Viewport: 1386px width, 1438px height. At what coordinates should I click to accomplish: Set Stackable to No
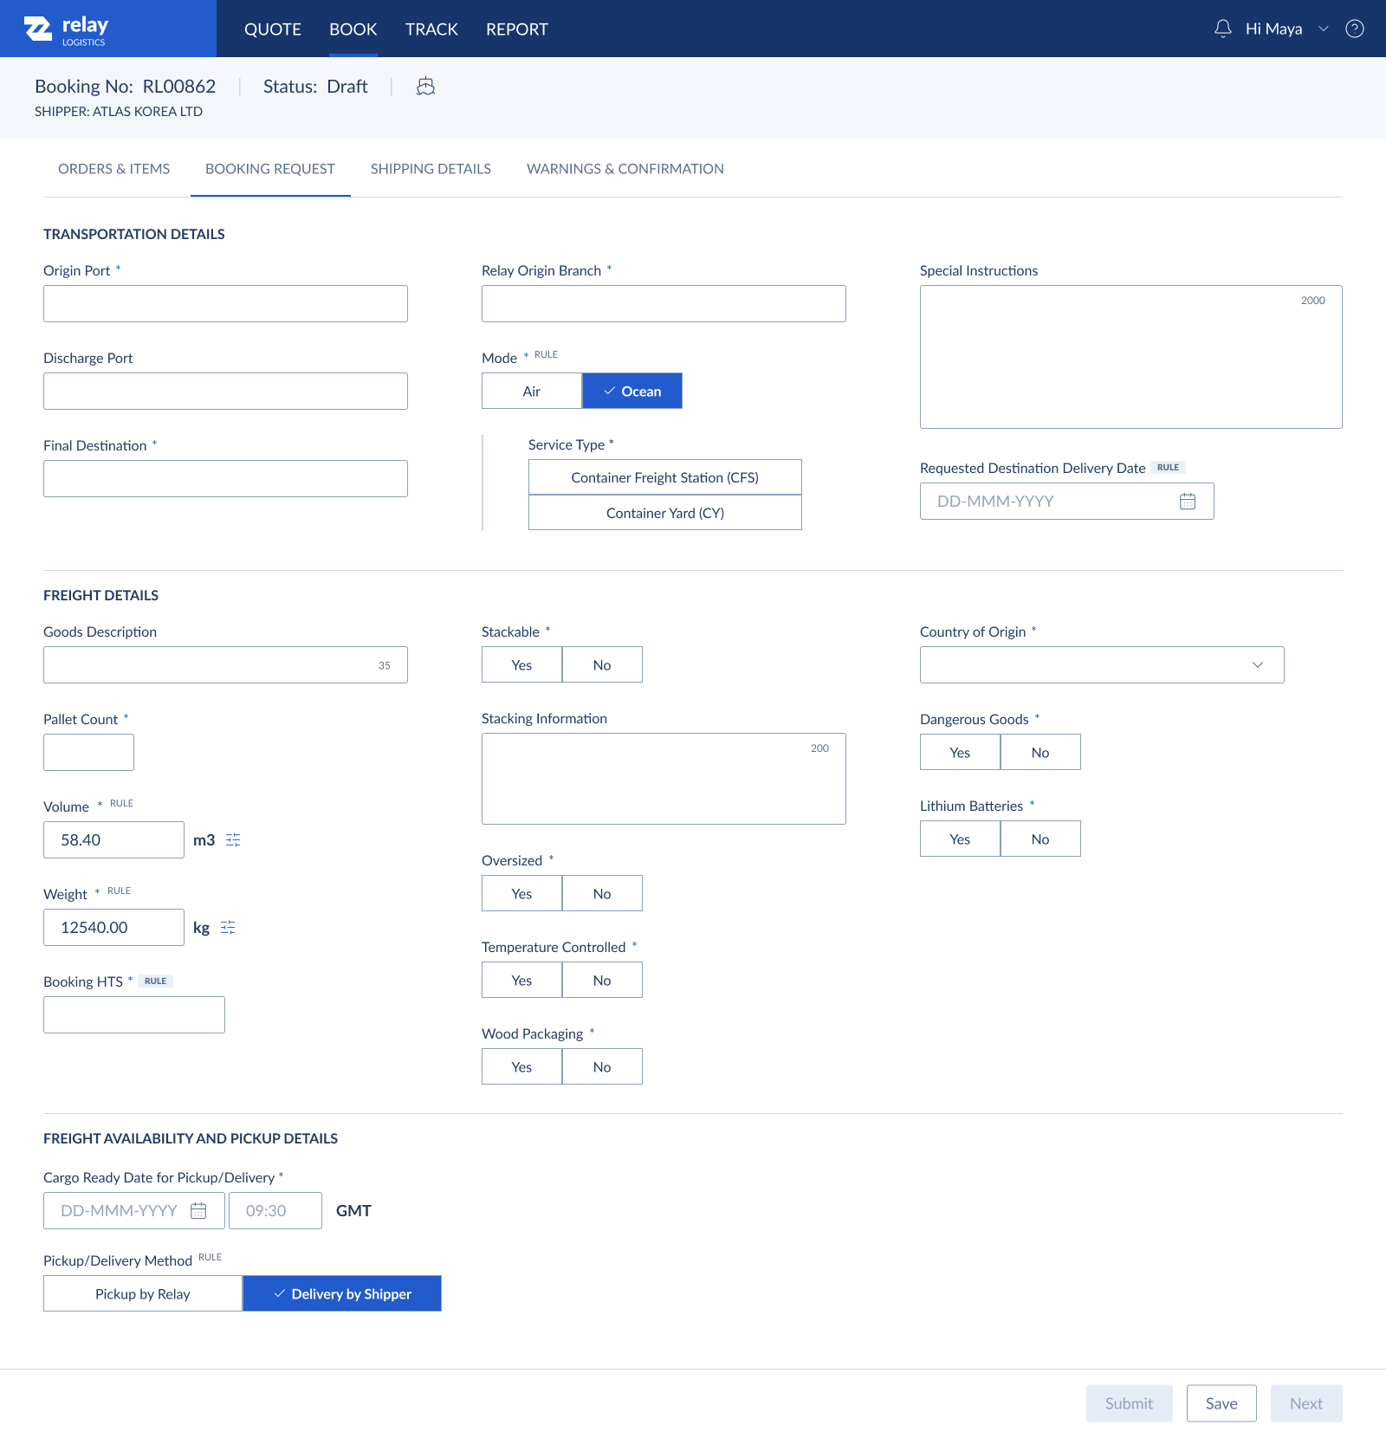602,664
